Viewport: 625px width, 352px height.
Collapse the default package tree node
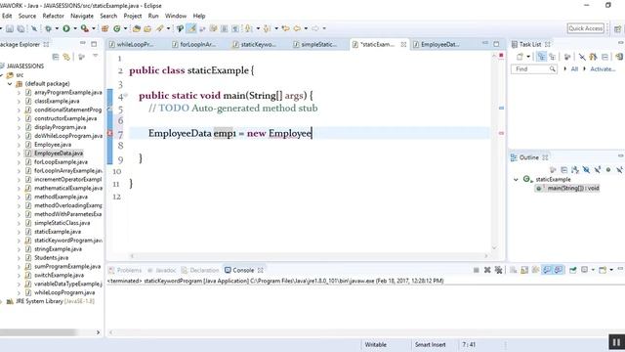coord(10,84)
